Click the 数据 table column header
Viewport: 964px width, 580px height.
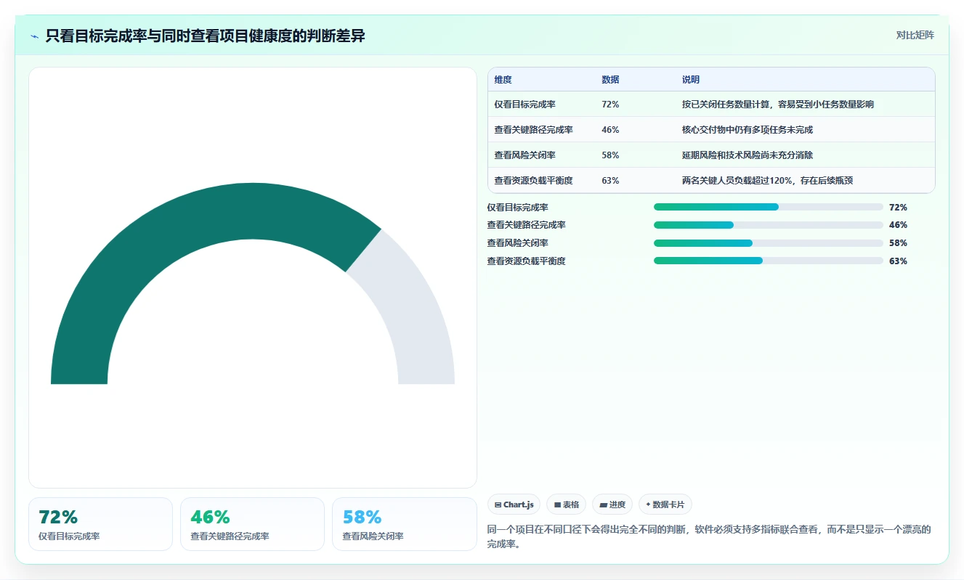tap(610, 80)
